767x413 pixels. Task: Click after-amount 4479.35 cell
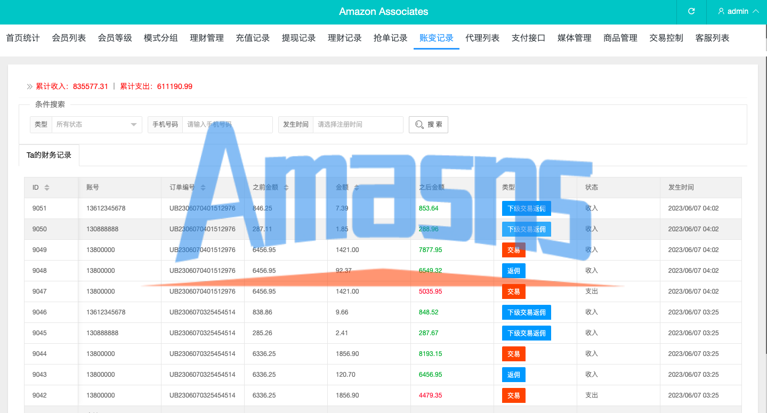pyautogui.click(x=431, y=395)
